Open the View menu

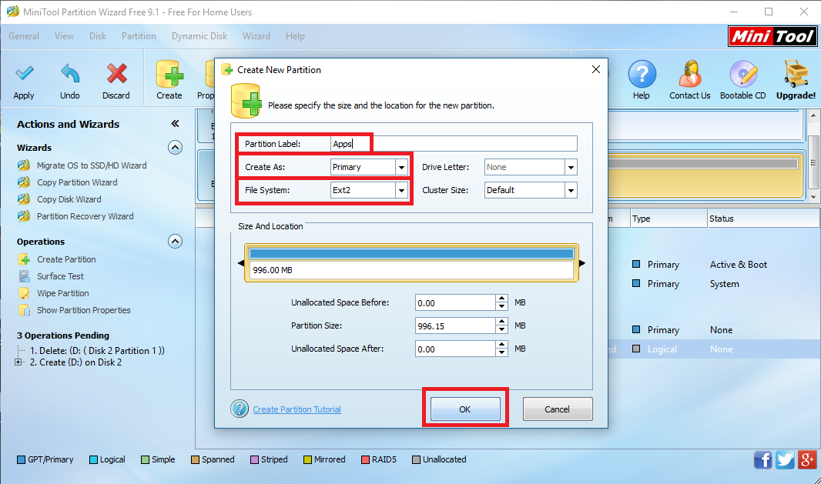(64, 36)
